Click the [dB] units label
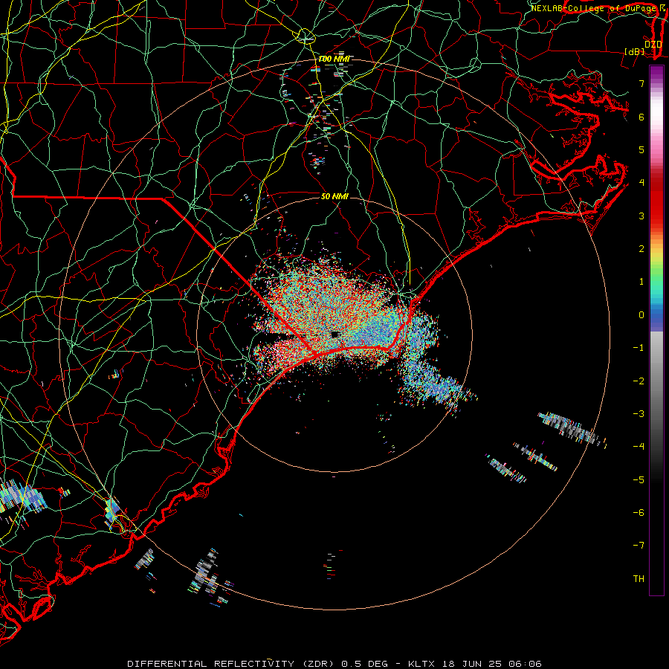 pyautogui.click(x=635, y=51)
